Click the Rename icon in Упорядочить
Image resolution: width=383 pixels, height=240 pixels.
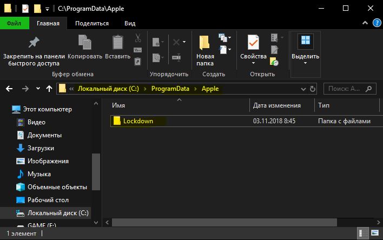176,58
